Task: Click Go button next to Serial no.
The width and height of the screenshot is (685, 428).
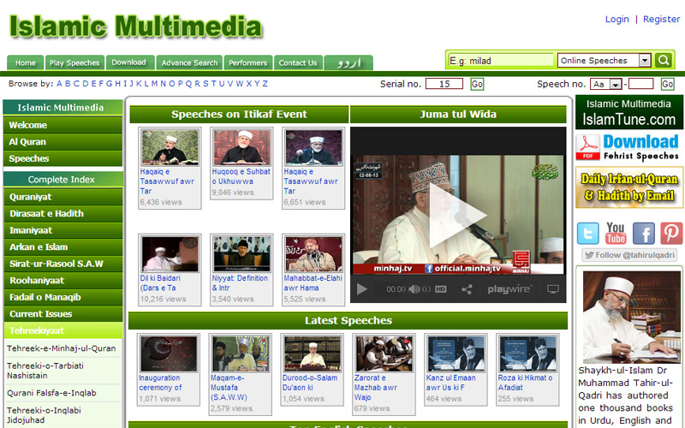Action: click(477, 84)
